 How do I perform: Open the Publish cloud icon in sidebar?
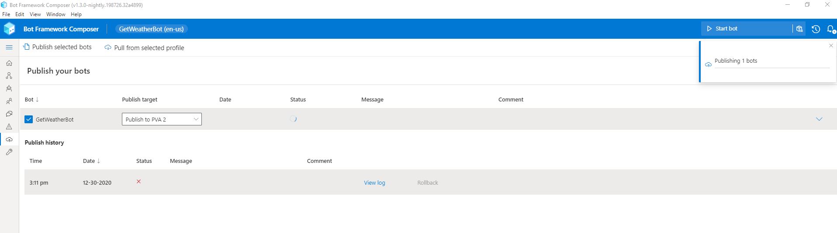point(9,139)
